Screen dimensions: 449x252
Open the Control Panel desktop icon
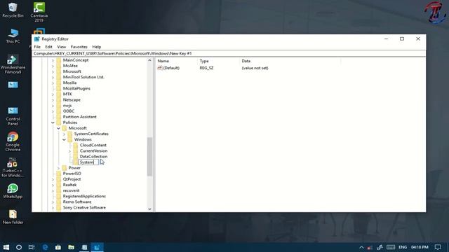13,116
